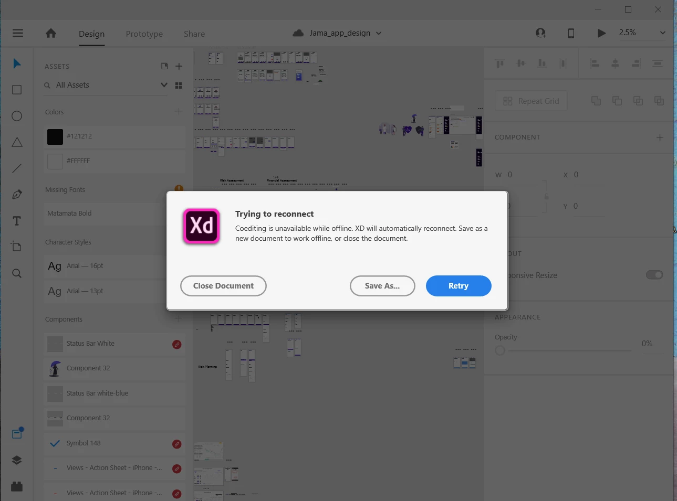Click the align top icon
Screen dimensions: 677x501
coord(499,63)
